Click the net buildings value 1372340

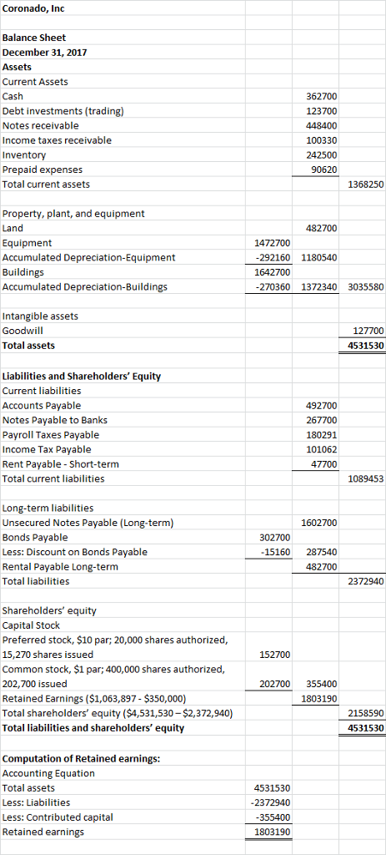[318, 287]
